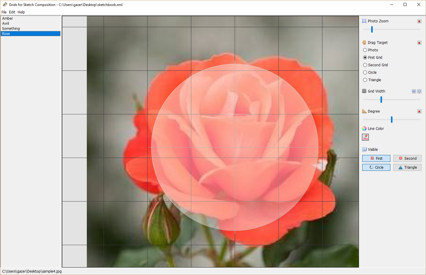Screen dimensions: 426x275
Task: Select Circle as drag target
Action: click(370, 72)
